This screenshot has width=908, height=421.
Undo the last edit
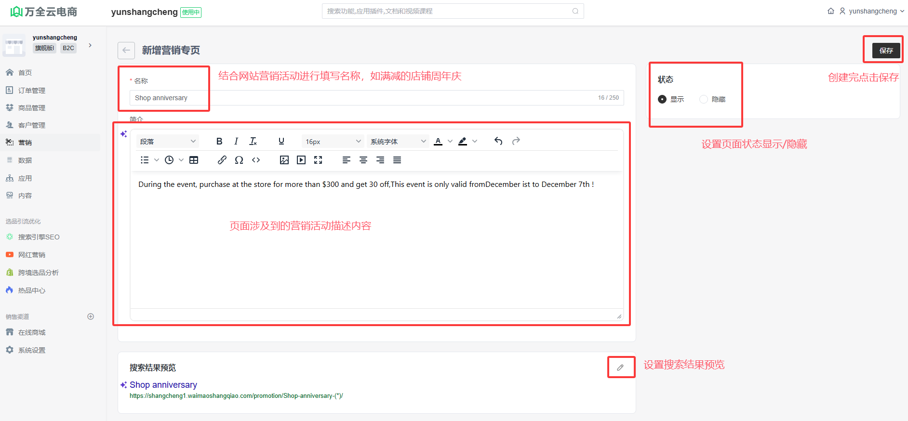pos(498,141)
